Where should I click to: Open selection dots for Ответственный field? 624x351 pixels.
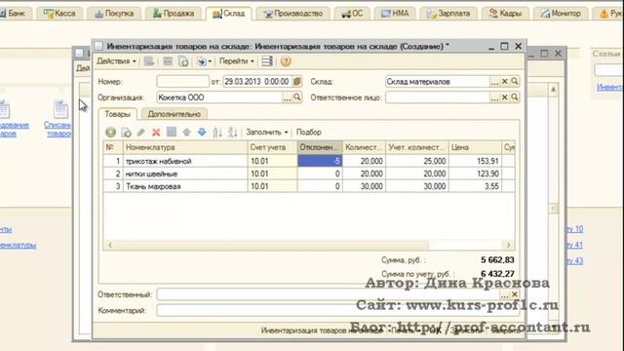504,294
